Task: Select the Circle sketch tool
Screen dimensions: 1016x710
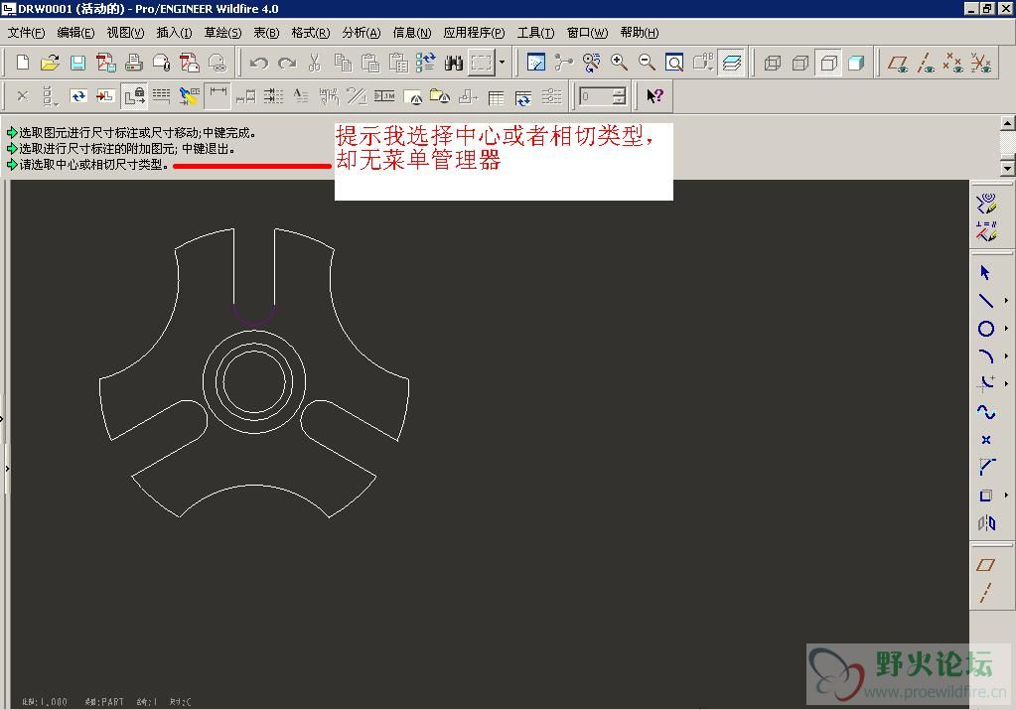Action: click(x=985, y=329)
